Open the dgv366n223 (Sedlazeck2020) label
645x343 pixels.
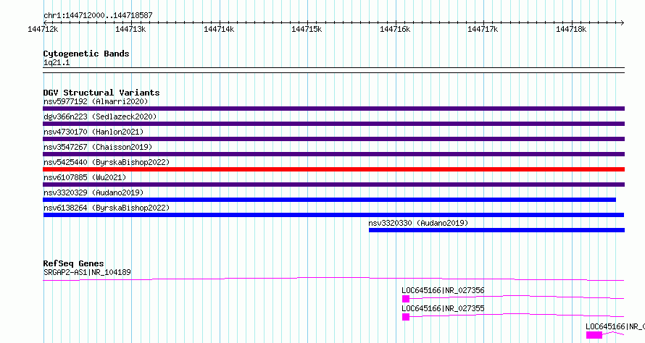100,117
